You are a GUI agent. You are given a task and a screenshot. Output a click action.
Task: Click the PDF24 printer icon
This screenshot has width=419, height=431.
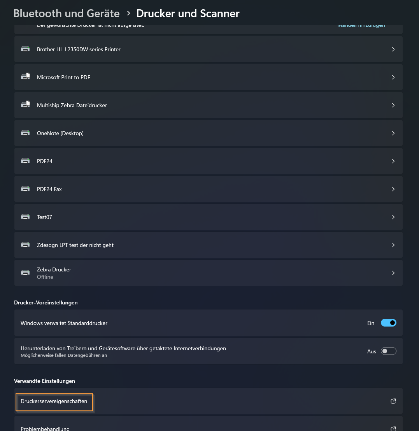[x=25, y=161]
